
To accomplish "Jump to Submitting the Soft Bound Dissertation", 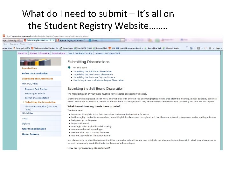I will [93, 71].
